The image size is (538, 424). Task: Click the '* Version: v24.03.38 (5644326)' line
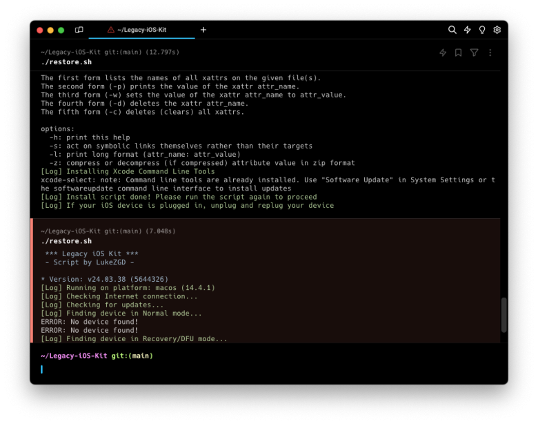click(105, 279)
